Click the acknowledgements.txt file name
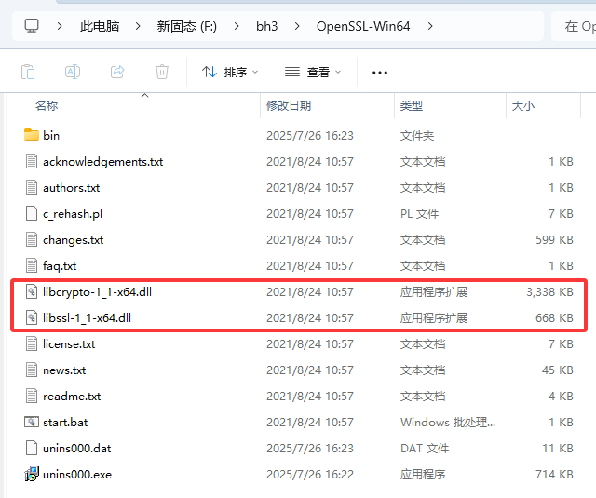The image size is (596, 498). [103, 162]
